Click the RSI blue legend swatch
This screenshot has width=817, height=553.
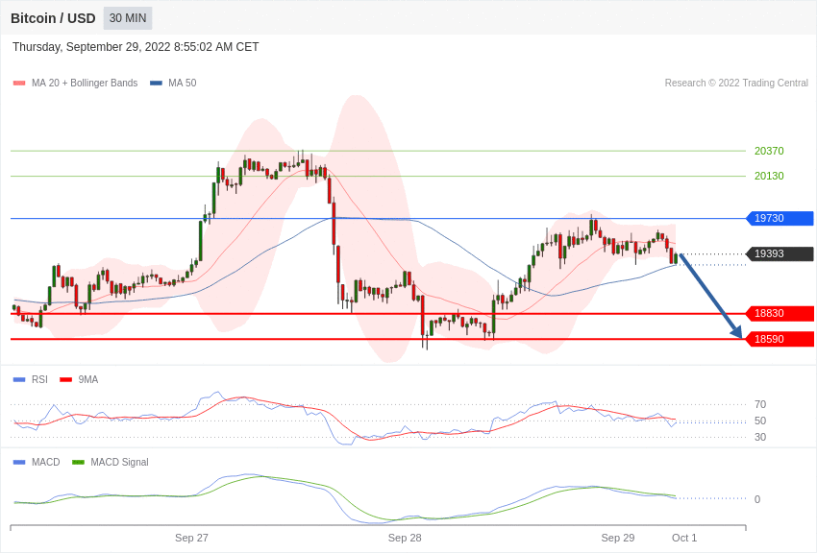click(x=19, y=380)
